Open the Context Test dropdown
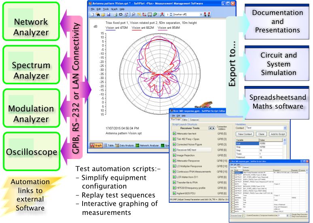This screenshot has width=313, height=223. point(285,128)
